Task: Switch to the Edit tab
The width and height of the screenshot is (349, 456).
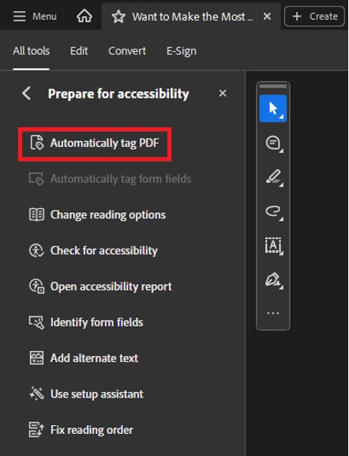Action: (x=79, y=51)
